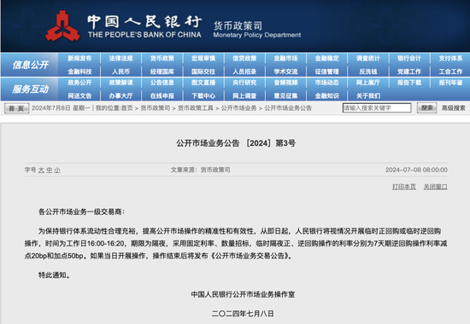Viewport: 470px width, 324px height.
Task: Open the 金融稳定 menu item
Action: [327, 58]
